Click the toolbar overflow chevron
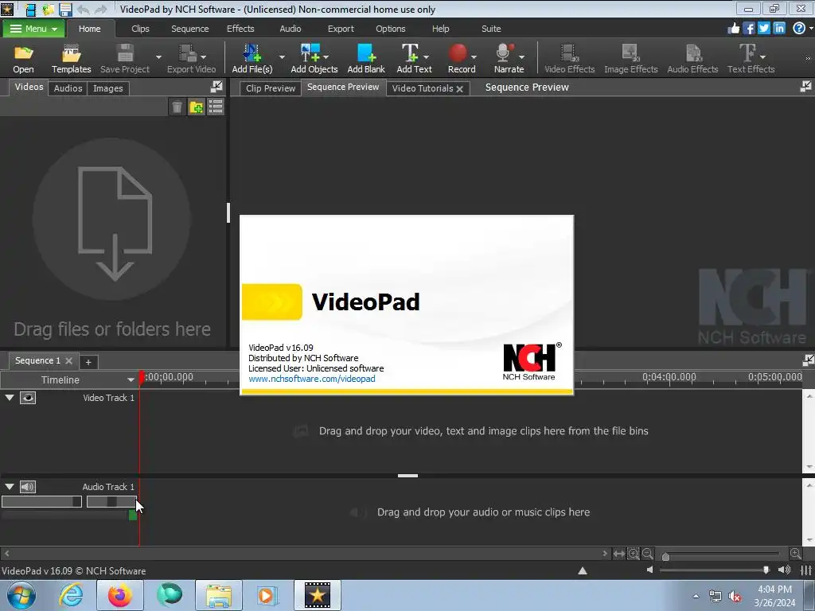This screenshot has height=611, width=815. click(808, 58)
